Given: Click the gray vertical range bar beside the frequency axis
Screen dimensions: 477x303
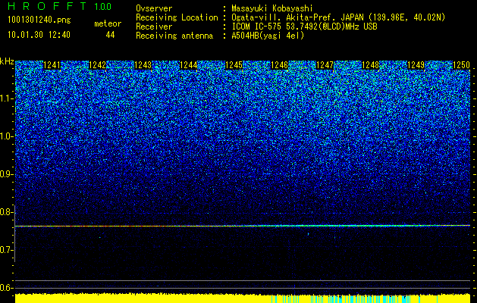Looking at the screenshot, I should click(14, 233).
